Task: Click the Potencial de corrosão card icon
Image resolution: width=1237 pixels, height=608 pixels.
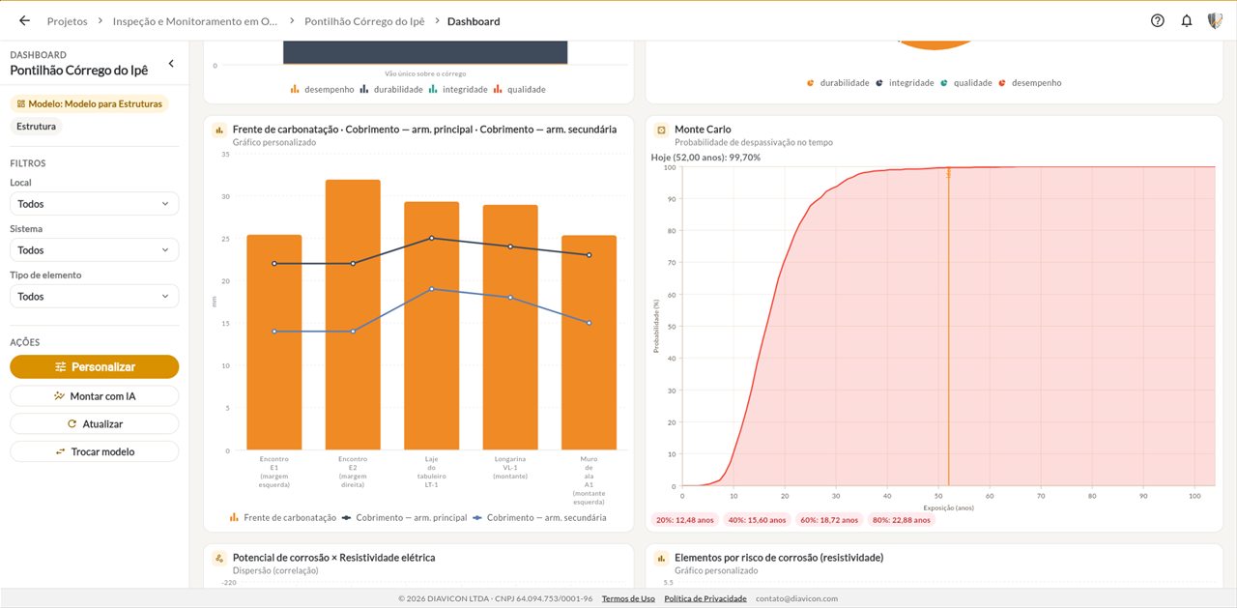Action: [x=219, y=558]
